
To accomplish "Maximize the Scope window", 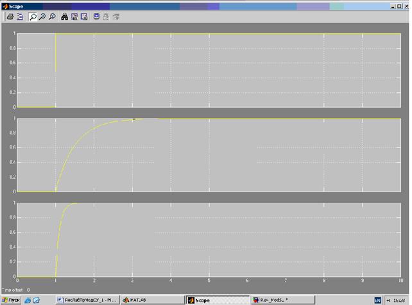I will click(x=399, y=6).
